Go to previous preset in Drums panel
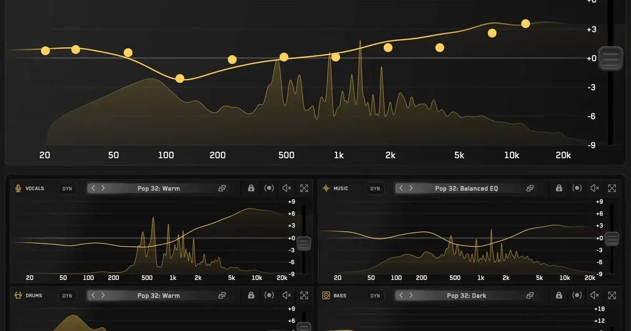The width and height of the screenshot is (631, 331). pos(94,295)
